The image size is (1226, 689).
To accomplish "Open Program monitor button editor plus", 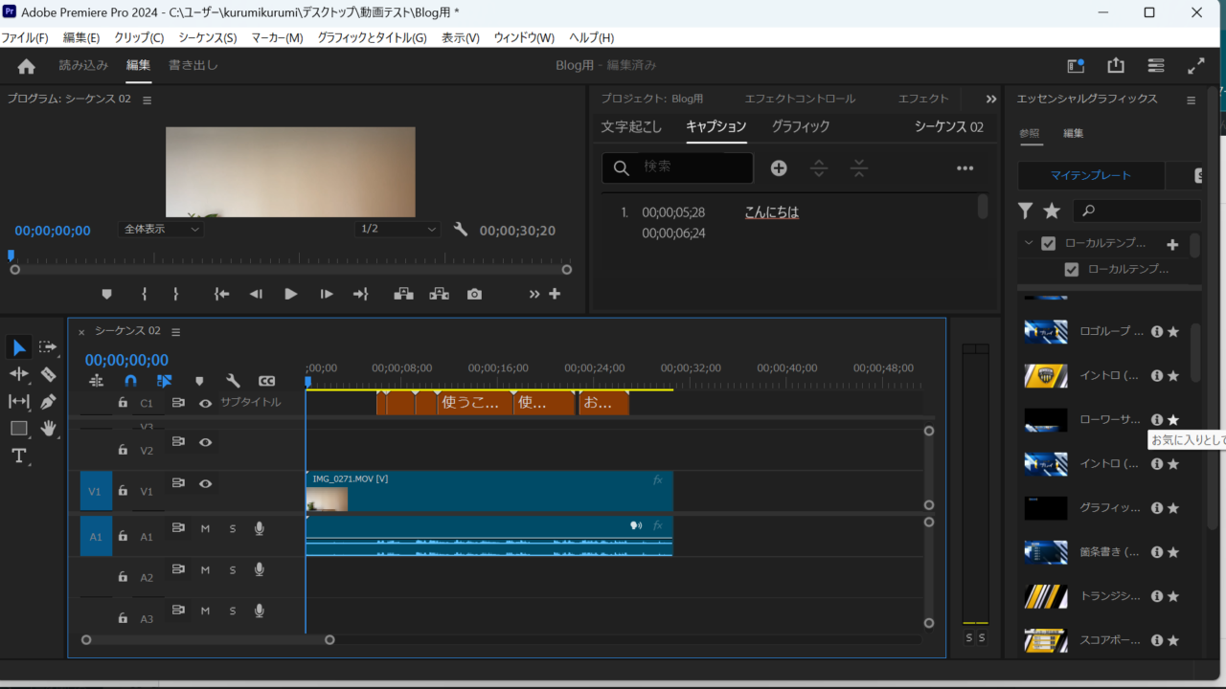I will [555, 294].
